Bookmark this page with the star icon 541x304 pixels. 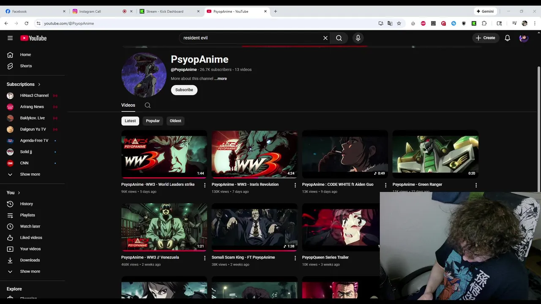point(399,23)
